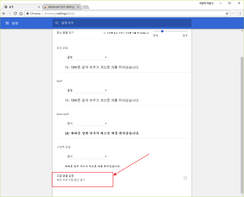Open the Chrome three-dot menu

[240, 13]
